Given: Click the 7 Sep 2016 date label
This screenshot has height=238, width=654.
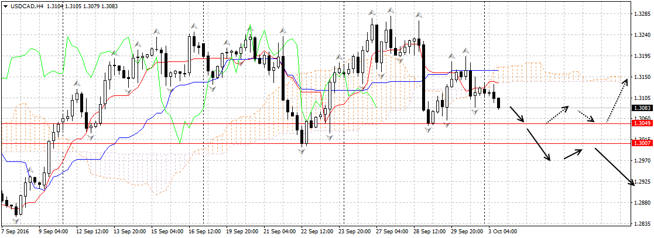Looking at the screenshot, I should (16, 232).
